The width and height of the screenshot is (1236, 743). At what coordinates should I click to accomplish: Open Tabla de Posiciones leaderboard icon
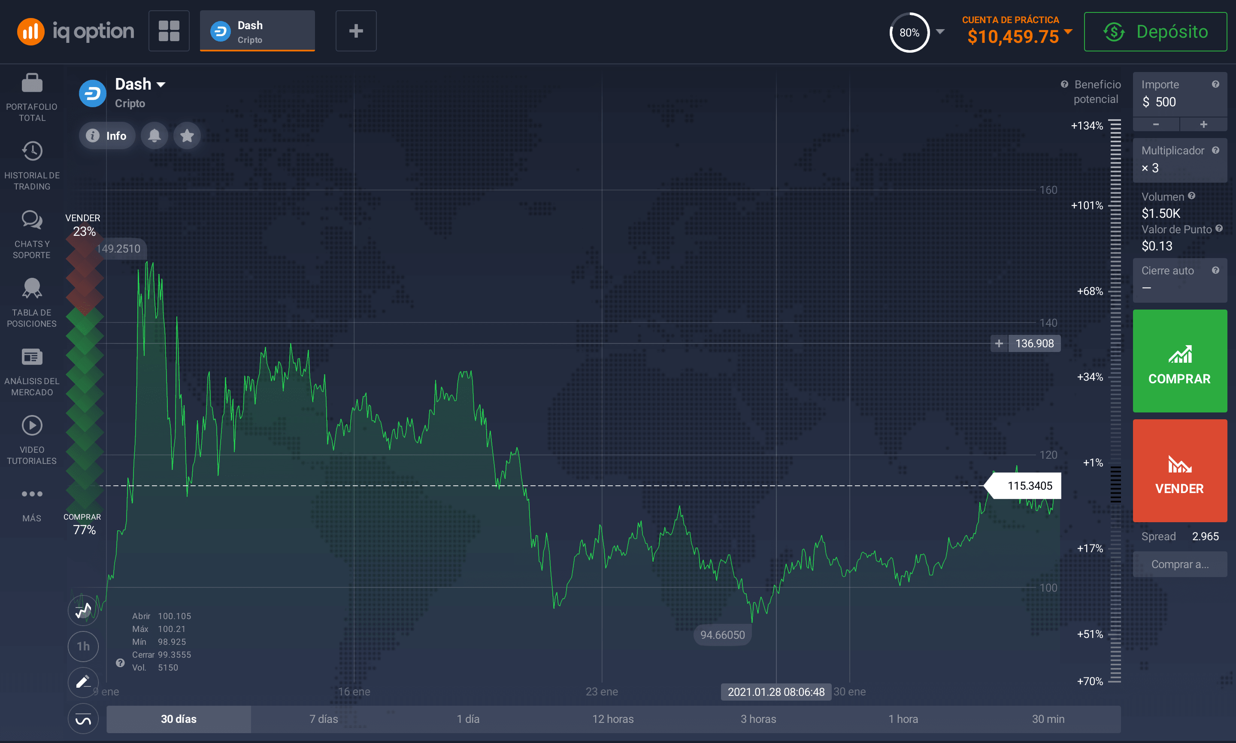coord(32,289)
